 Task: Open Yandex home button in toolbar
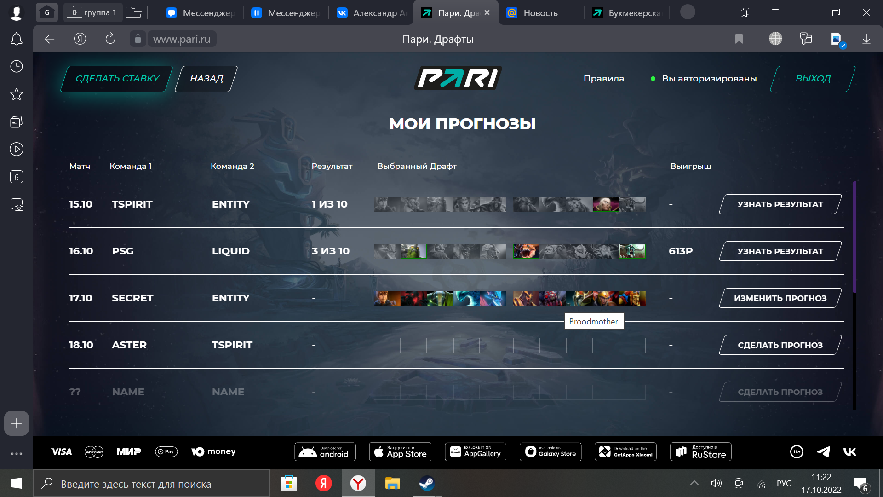80,39
